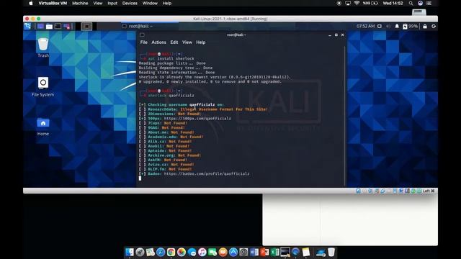The height and width of the screenshot is (259, 461).
Task: Open terminal Help menu
Action: click(201, 42)
